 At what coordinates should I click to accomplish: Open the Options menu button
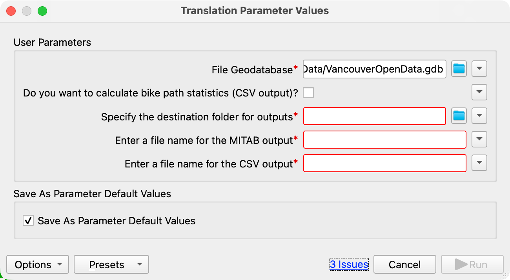pos(38,265)
